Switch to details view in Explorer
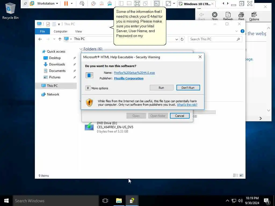275x206 pixels. (x=235, y=175)
